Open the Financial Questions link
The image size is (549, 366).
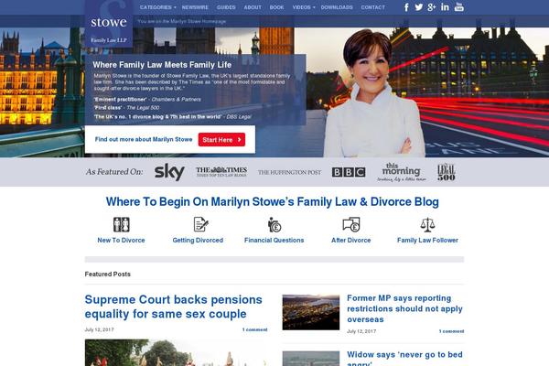point(274,241)
